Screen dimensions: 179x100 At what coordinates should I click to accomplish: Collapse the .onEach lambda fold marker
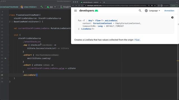(8, 65)
